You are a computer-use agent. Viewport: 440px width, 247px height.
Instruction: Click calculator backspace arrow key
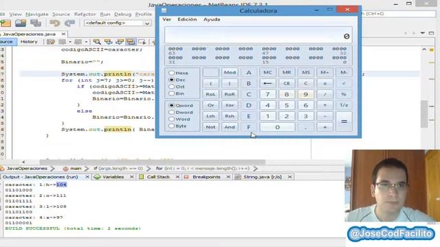(267, 83)
